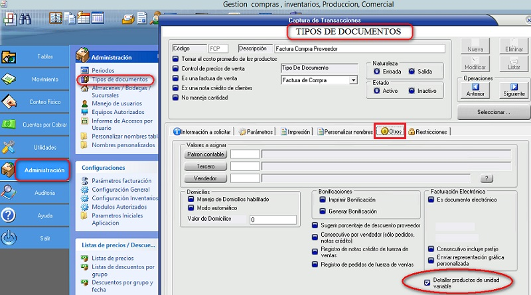
Task: Set Estado to Inactivo
Action: pos(412,91)
